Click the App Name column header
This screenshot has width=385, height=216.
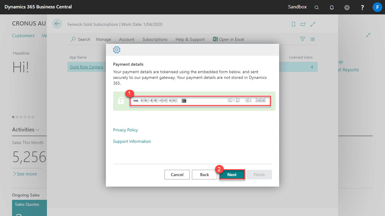click(78, 57)
